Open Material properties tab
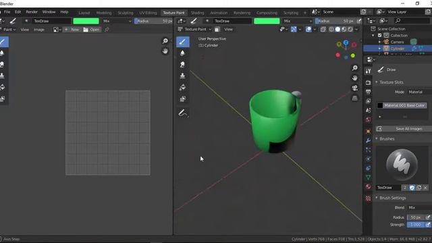This screenshot has height=243, width=432. coord(368,186)
